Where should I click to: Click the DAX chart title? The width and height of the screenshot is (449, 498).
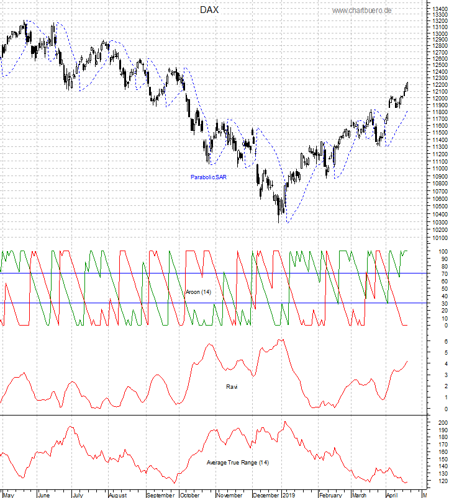209,10
